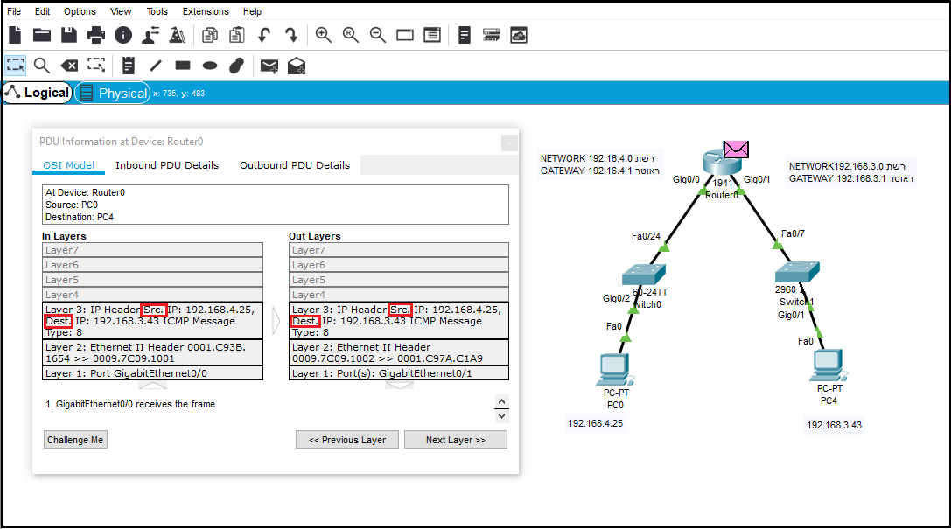Choose the Resize Shape tool
Image resolution: width=951 pixels, height=529 pixels.
pos(96,66)
